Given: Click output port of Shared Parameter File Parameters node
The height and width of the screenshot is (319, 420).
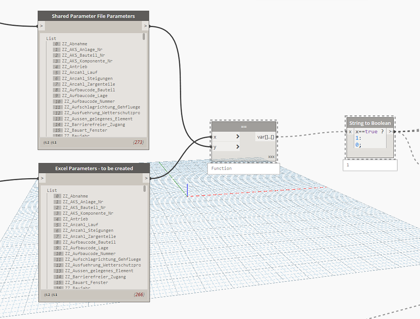Looking at the screenshot, I should tap(145, 26).
